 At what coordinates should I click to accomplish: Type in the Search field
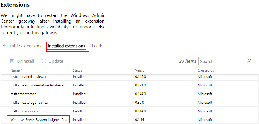tap(222, 61)
